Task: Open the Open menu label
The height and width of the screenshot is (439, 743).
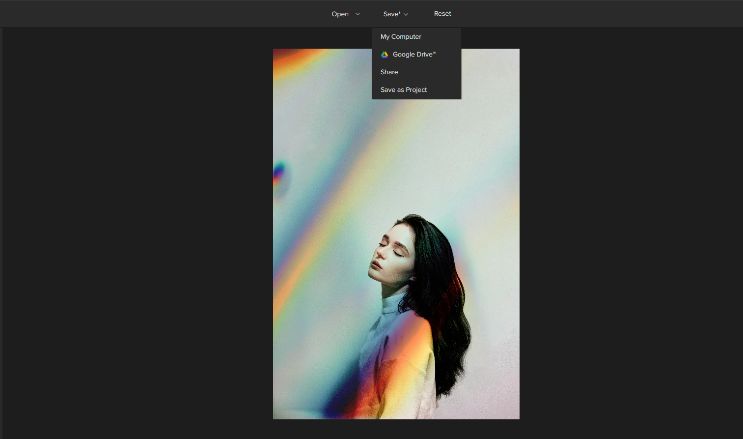Action: [x=340, y=14]
